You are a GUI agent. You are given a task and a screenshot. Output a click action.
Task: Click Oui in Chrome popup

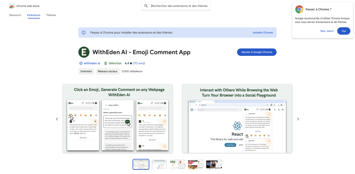pos(344,31)
